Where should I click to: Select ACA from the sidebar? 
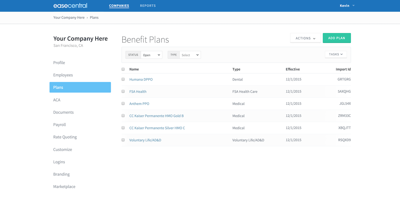point(57,100)
